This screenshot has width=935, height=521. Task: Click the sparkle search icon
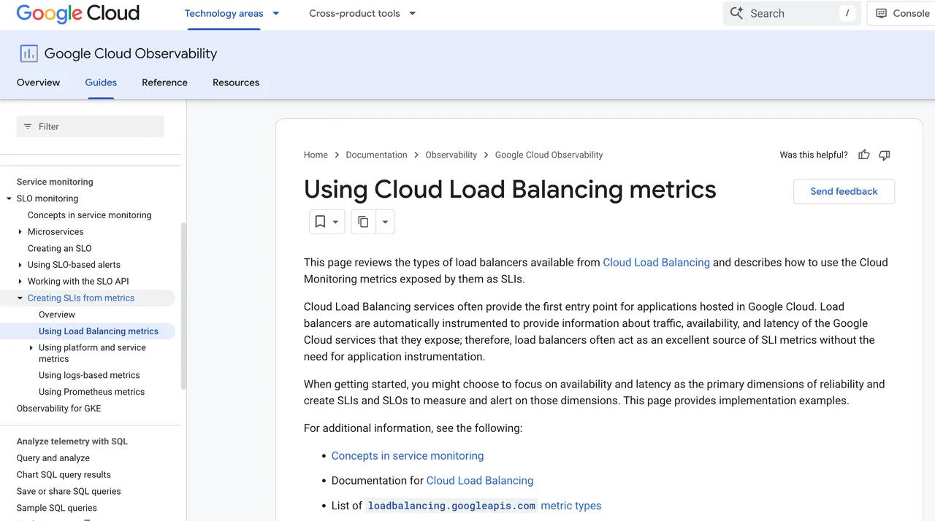(x=736, y=13)
